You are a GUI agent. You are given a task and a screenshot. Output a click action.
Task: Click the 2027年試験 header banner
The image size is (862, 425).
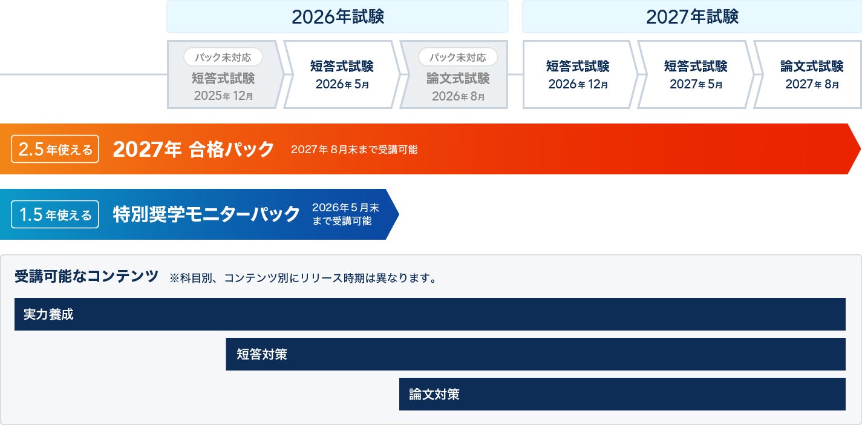691,16
